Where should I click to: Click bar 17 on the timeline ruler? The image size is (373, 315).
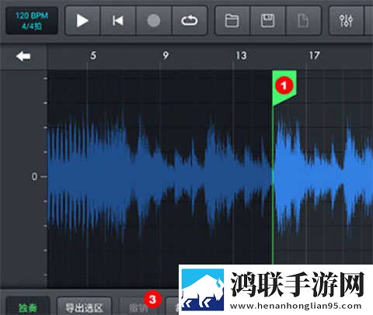(314, 56)
